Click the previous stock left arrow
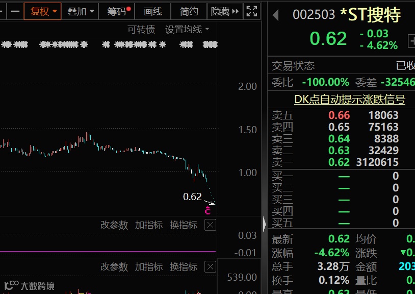The image size is (415, 294). [x=275, y=15]
